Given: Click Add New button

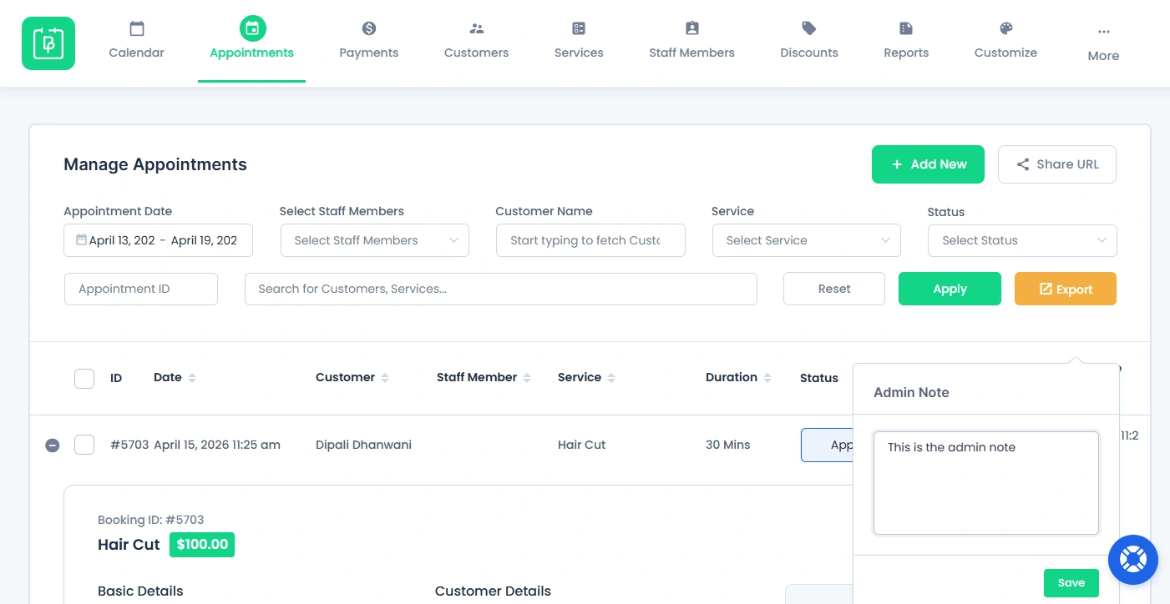Looking at the screenshot, I should pyautogui.click(x=929, y=164).
